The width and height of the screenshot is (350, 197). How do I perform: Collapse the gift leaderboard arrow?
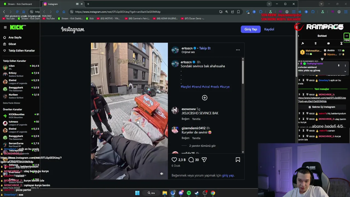322,59
